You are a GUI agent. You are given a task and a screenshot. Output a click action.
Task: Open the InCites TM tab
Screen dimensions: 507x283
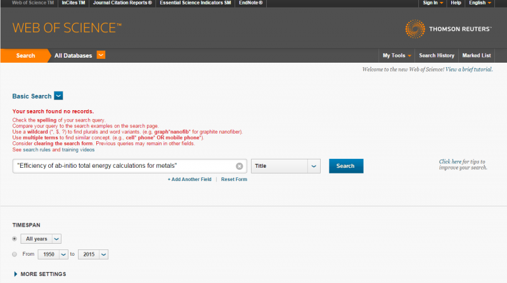point(74,3)
